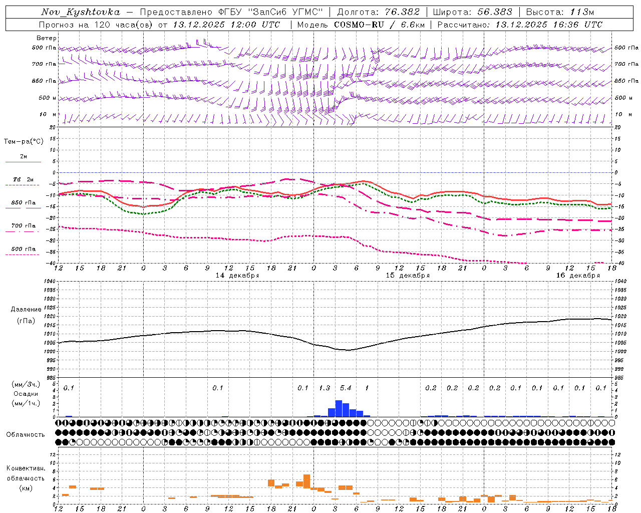Click the Осадки panel label
This screenshot has width=641, height=513.
click(x=26, y=394)
